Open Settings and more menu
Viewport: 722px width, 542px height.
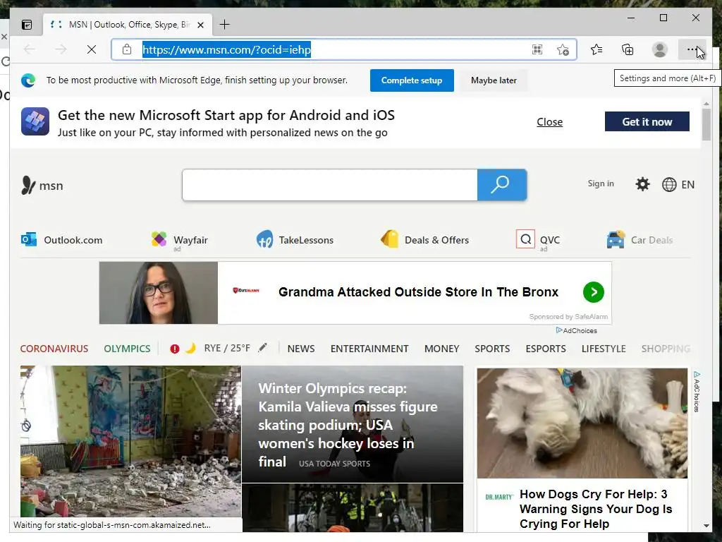click(692, 49)
